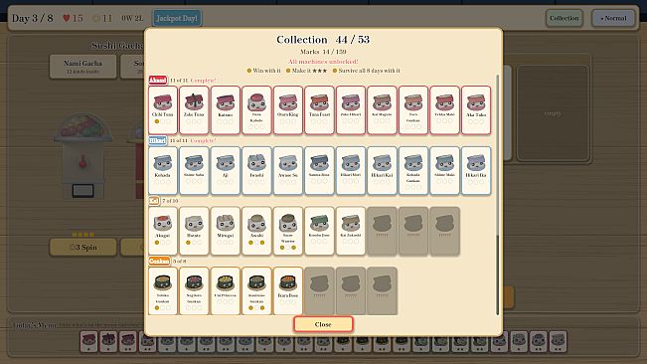The image size is (647, 364).
Task: Click the heart lives counter showing 15
Action: click(73, 18)
